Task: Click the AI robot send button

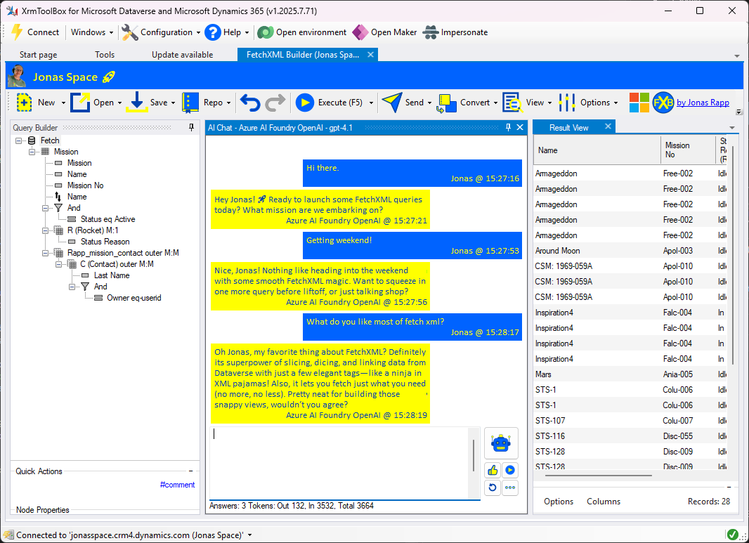Action: 500,443
